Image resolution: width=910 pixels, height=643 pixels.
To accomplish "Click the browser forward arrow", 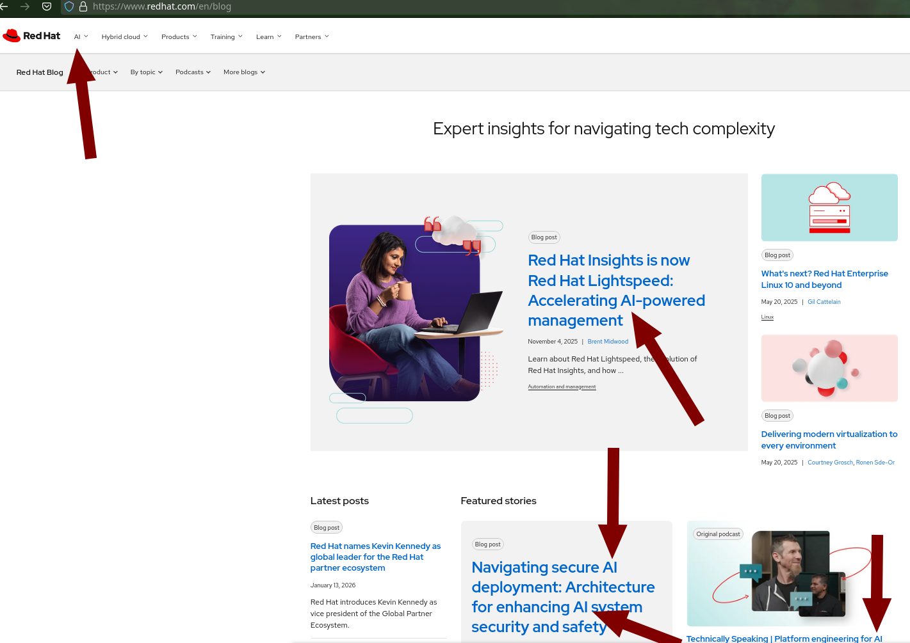I will click(x=25, y=6).
